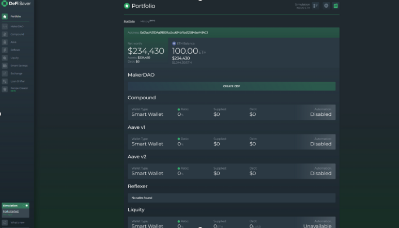399x228 pixels.
Task: Open the Reflexer sidebar icon
Action: click(5, 50)
